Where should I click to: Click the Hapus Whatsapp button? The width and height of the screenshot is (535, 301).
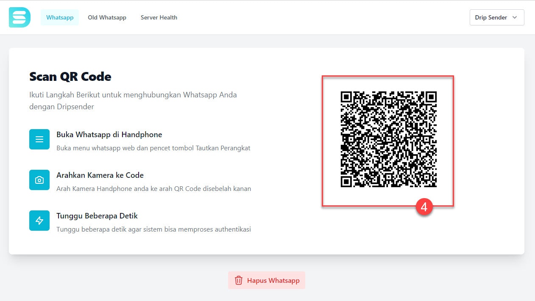tap(267, 280)
